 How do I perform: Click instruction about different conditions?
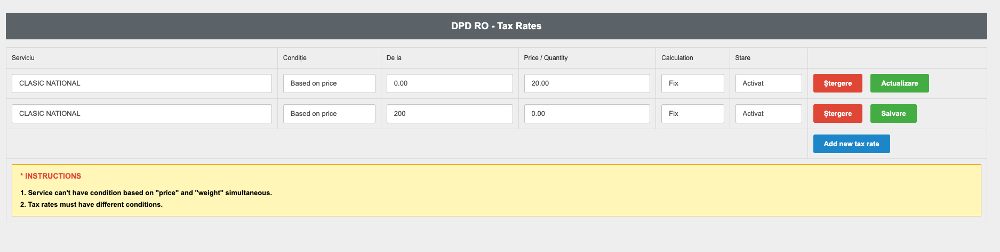click(x=91, y=205)
